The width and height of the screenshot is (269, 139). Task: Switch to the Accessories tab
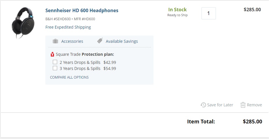(72, 41)
